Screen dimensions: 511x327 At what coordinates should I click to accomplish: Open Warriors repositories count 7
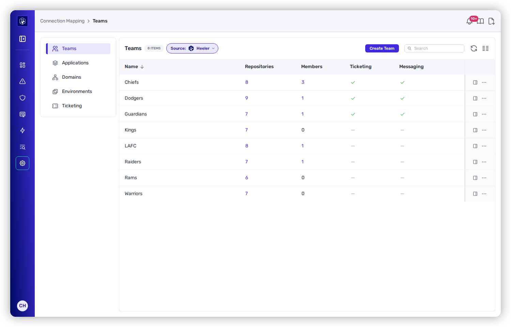pos(247,193)
